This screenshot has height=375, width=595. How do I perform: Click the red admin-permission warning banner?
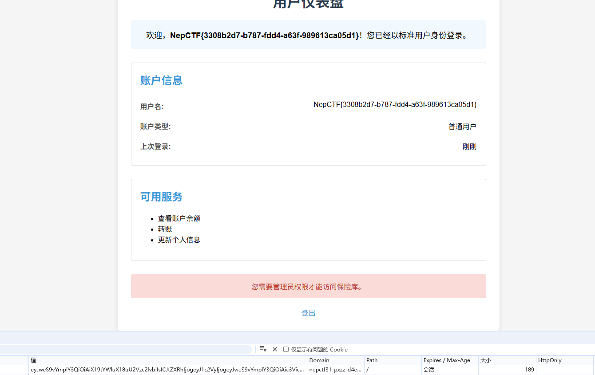point(308,286)
